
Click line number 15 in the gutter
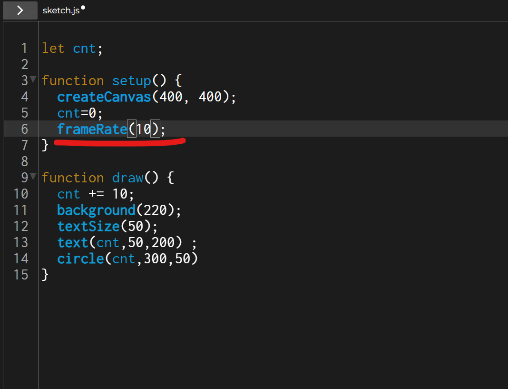[x=21, y=275]
